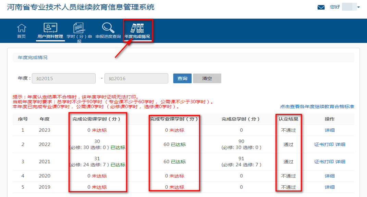The height and width of the screenshot is (197, 367).
Task: Open 详细 link for year 2022
Action: [x=340, y=144]
